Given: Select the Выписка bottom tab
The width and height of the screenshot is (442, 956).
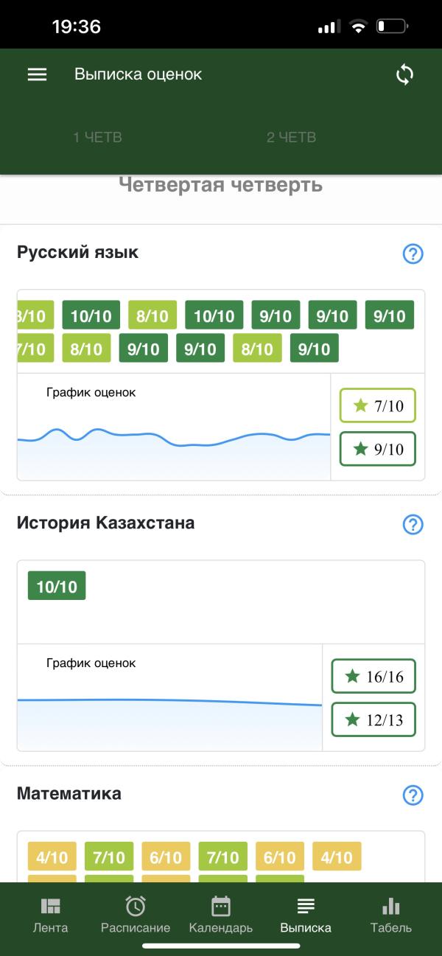Looking at the screenshot, I should [306, 915].
